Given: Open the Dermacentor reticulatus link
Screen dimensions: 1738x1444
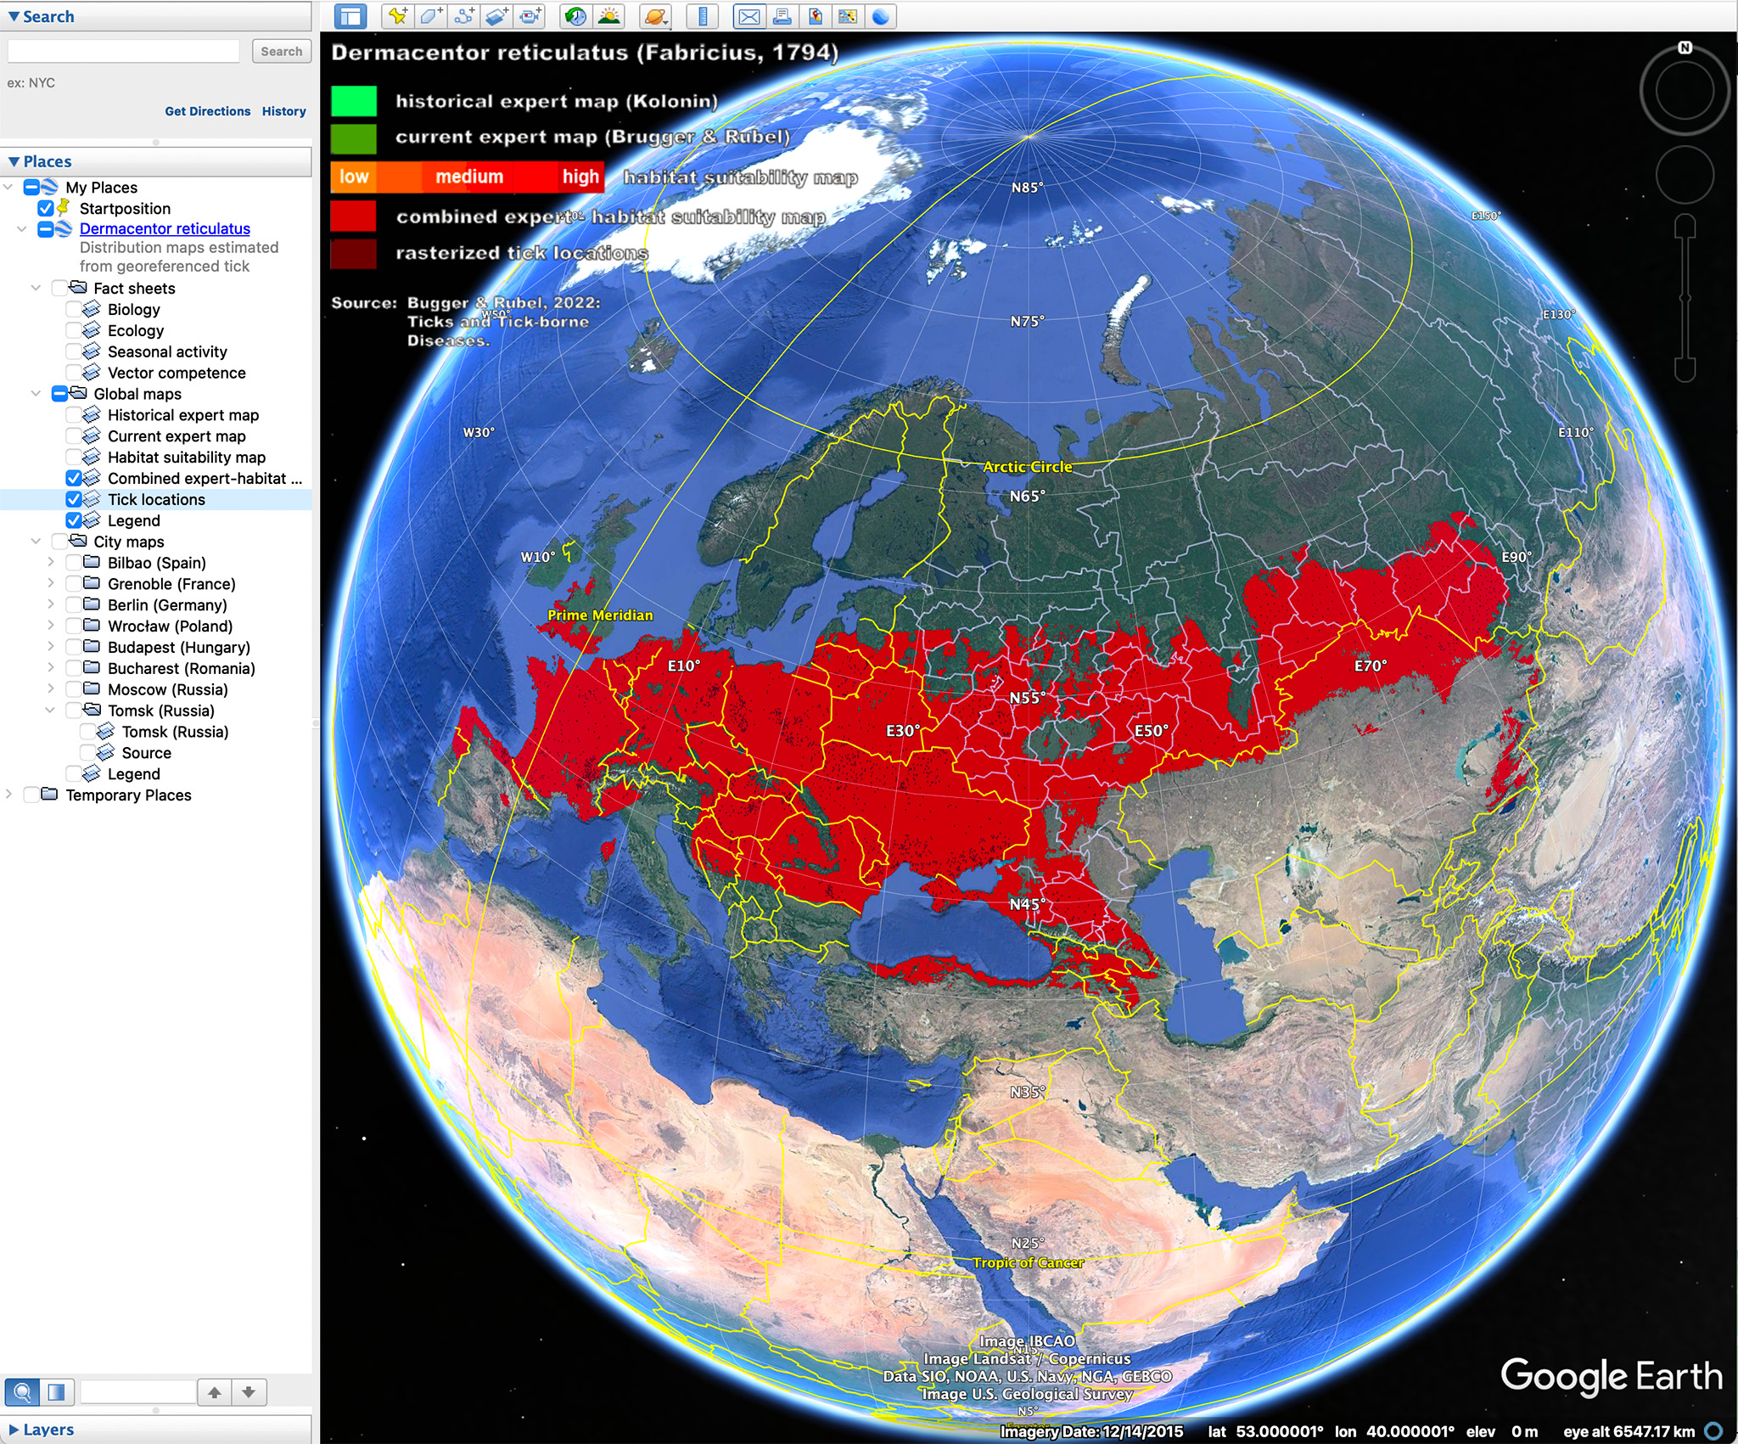Looking at the screenshot, I should pyautogui.click(x=165, y=228).
